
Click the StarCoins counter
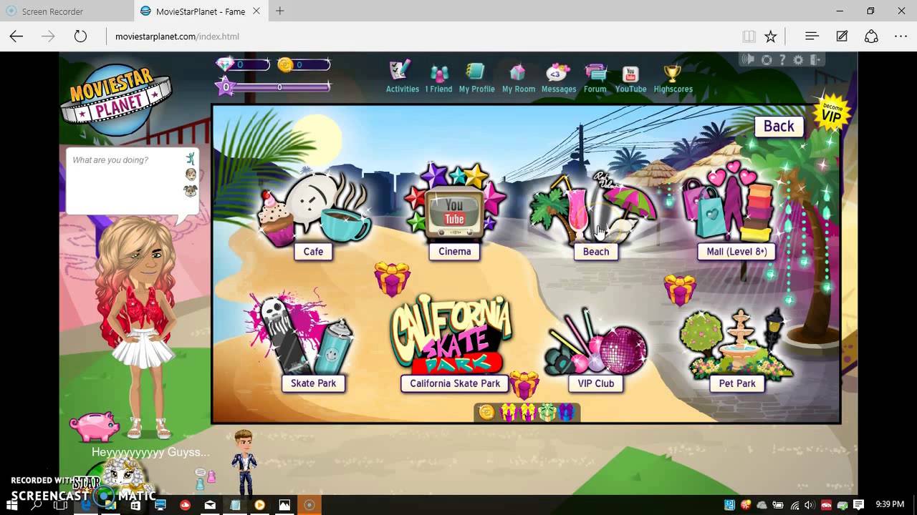304,65
